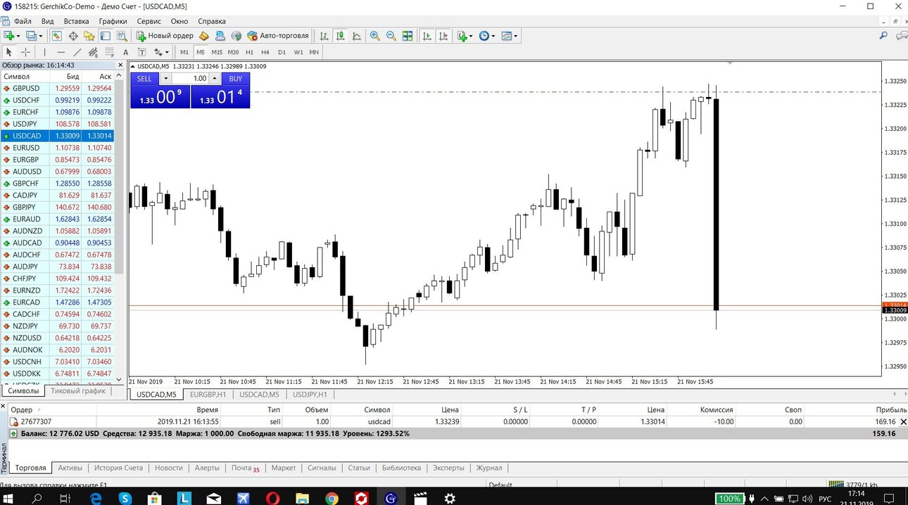
Task: Click the Новый ордер button
Action: coord(165,36)
